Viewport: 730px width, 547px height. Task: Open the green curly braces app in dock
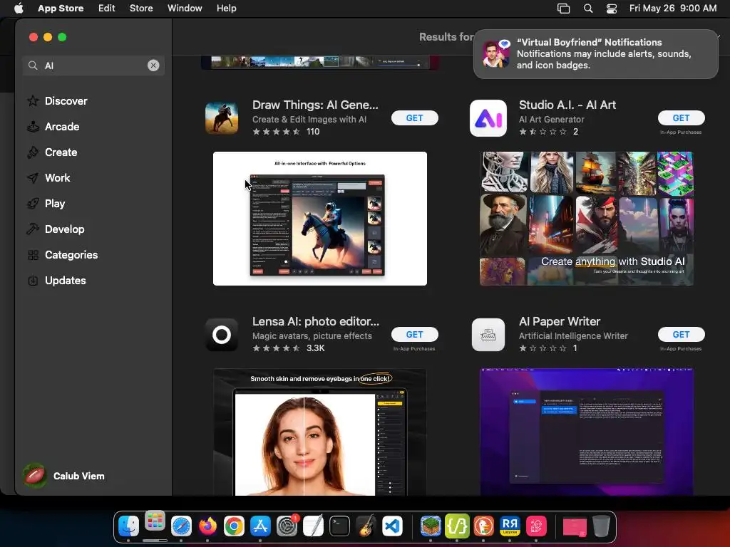tap(457, 526)
